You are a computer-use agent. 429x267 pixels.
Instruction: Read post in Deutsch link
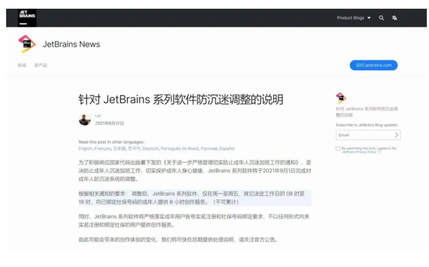(x=150, y=148)
